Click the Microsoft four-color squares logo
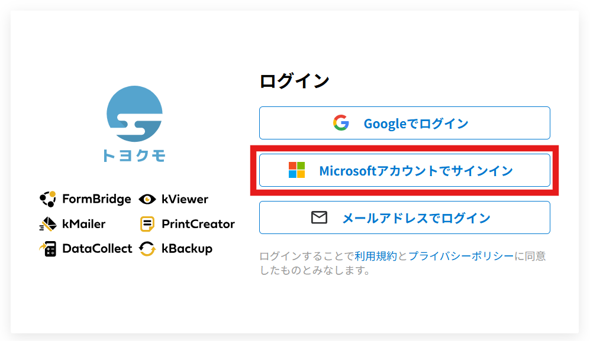This screenshot has height=341, width=590. (x=296, y=170)
